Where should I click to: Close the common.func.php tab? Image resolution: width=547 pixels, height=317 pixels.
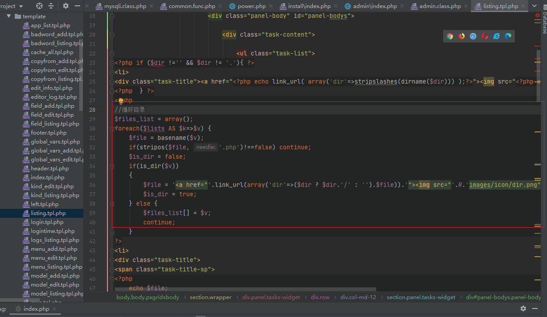coord(221,6)
